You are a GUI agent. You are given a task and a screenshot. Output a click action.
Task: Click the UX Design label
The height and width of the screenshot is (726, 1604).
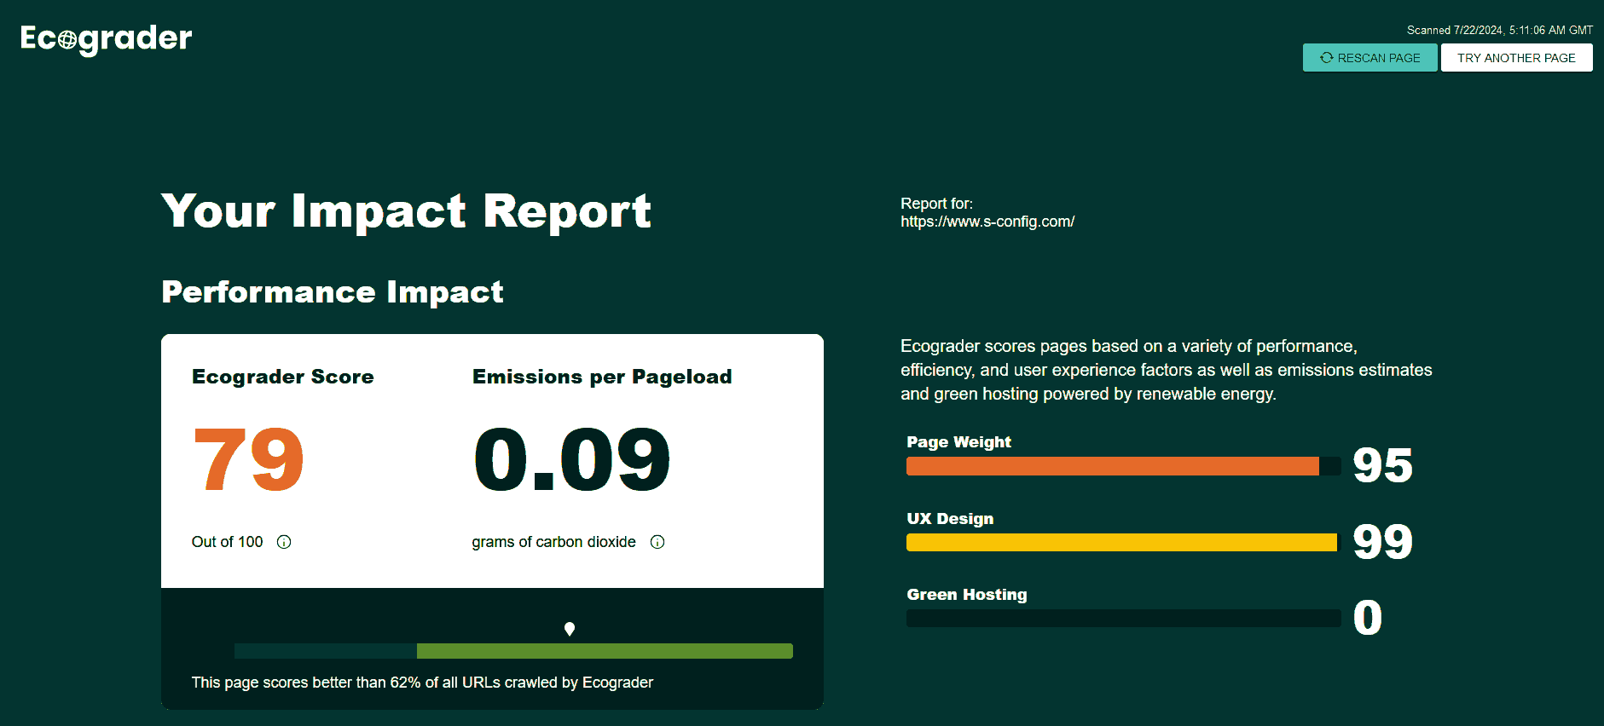(950, 519)
